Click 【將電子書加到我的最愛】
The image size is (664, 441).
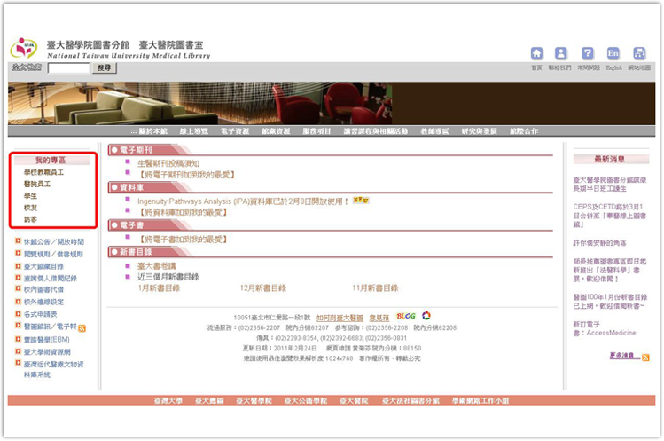pos(183,240)
